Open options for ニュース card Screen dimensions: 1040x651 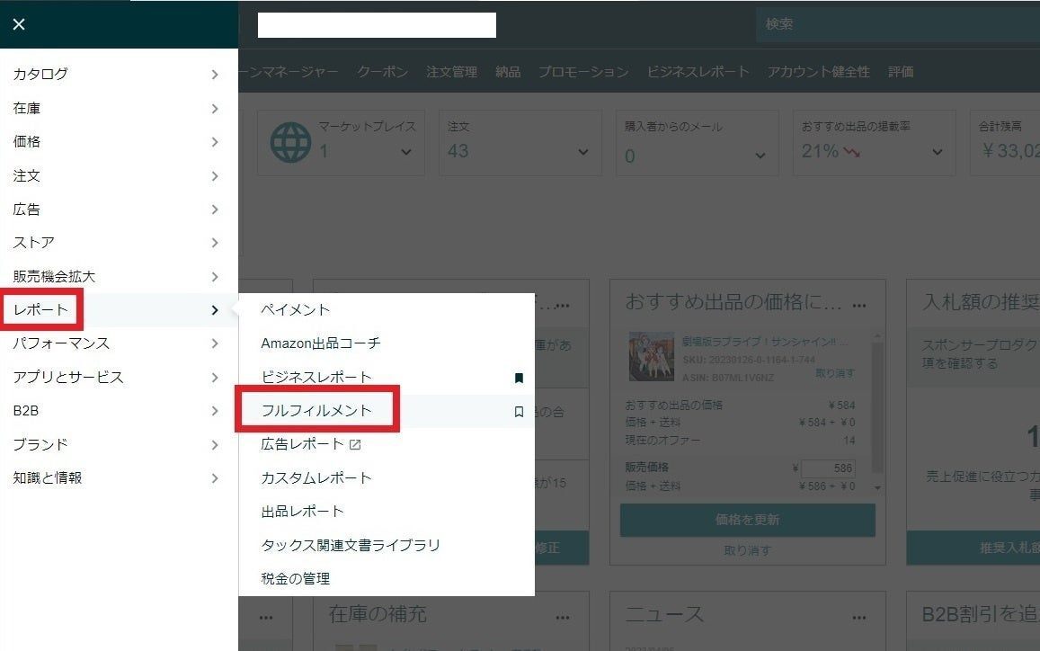[x=859, y=618]
